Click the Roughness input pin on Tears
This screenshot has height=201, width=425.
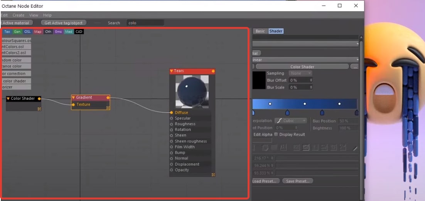(x=171, y=124)
